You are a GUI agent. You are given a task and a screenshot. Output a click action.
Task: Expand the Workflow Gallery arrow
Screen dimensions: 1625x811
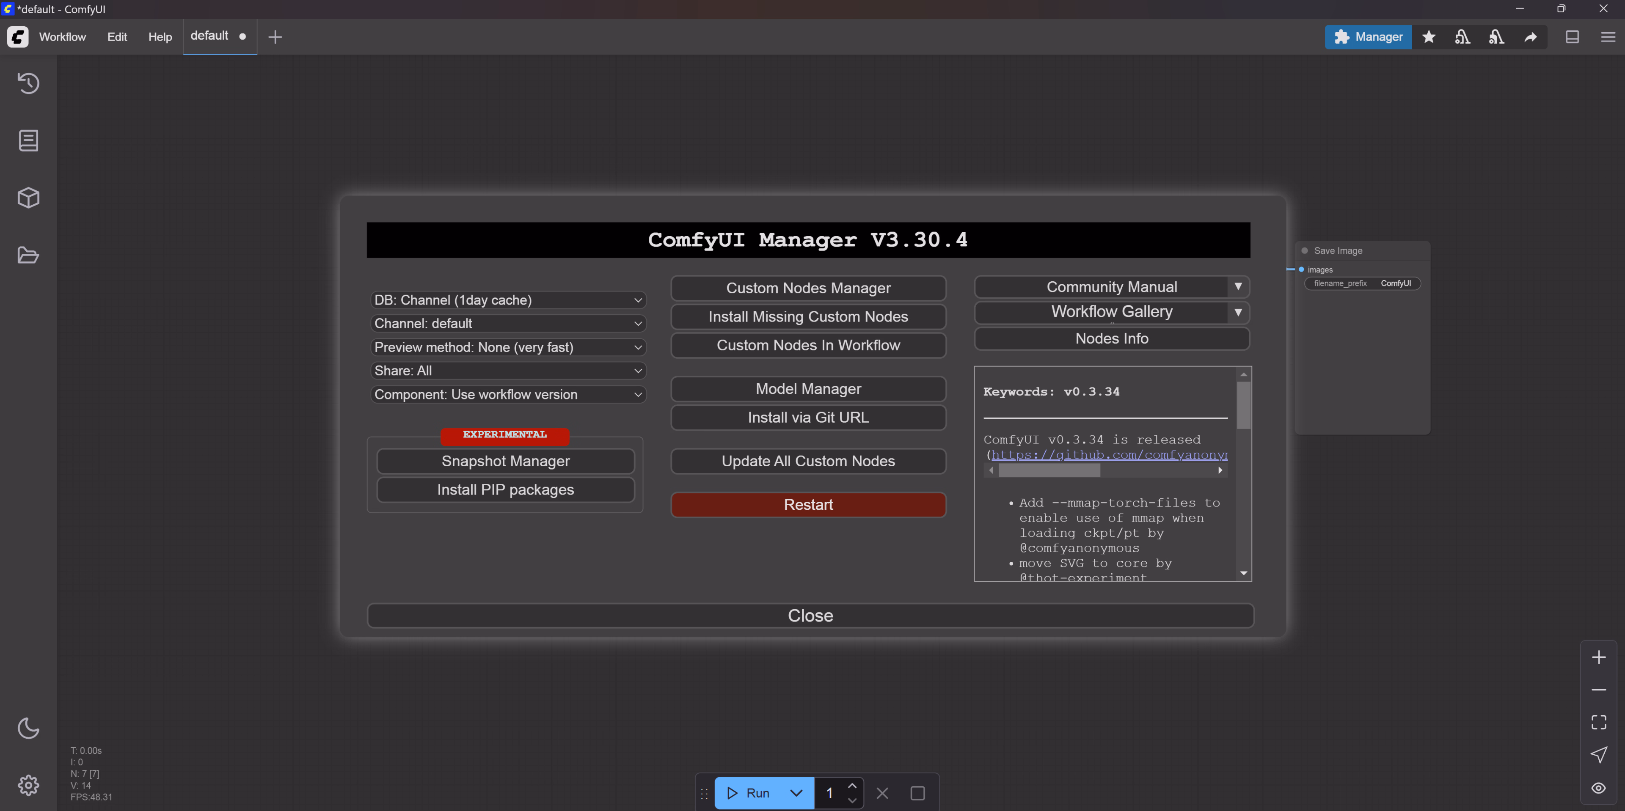click(1238, 312)
